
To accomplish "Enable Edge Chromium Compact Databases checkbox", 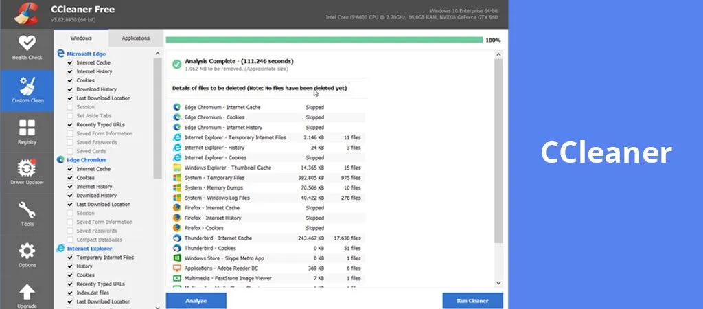I will (x=70, y=240).
